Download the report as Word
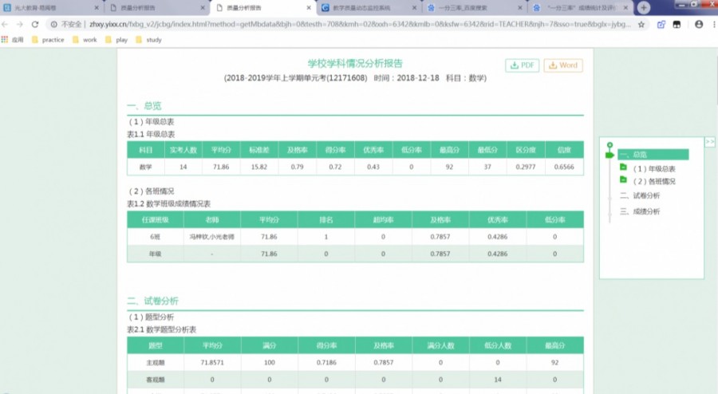Viewport: 718px width, 394px height. (563, 65)
